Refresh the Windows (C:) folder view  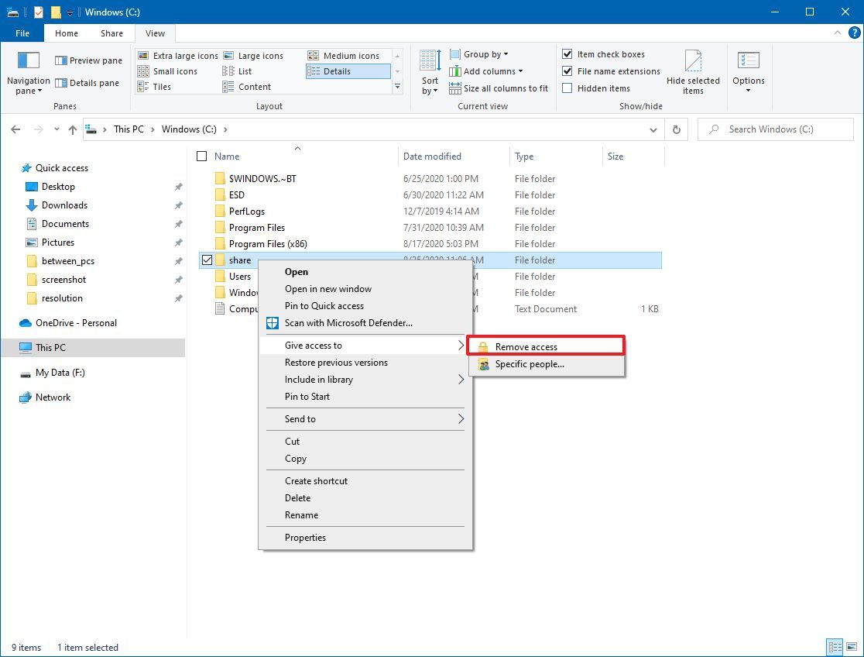676,129
